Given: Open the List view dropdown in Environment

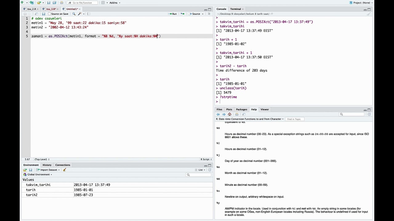Looking at the screenshot, I should 200,170.
